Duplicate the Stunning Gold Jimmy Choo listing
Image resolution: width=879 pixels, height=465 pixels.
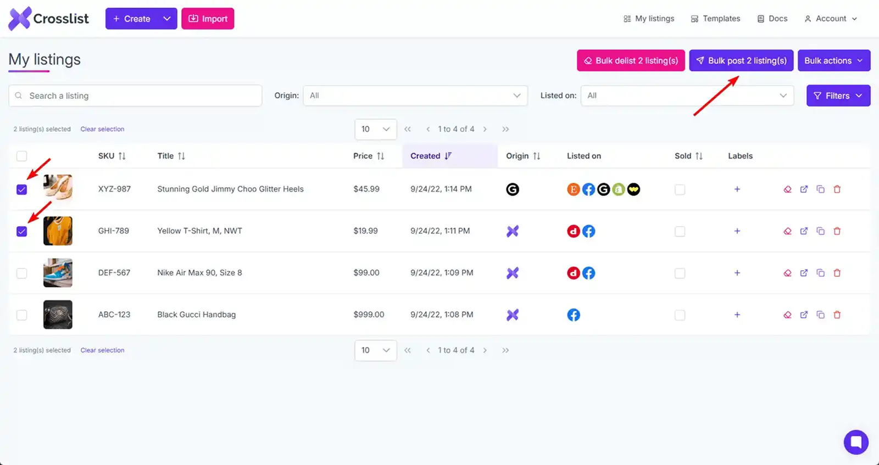click(820, 189)
